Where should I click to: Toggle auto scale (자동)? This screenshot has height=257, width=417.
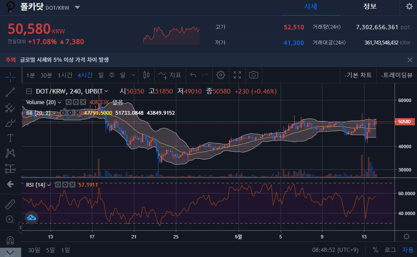click(x=408, y=250)
